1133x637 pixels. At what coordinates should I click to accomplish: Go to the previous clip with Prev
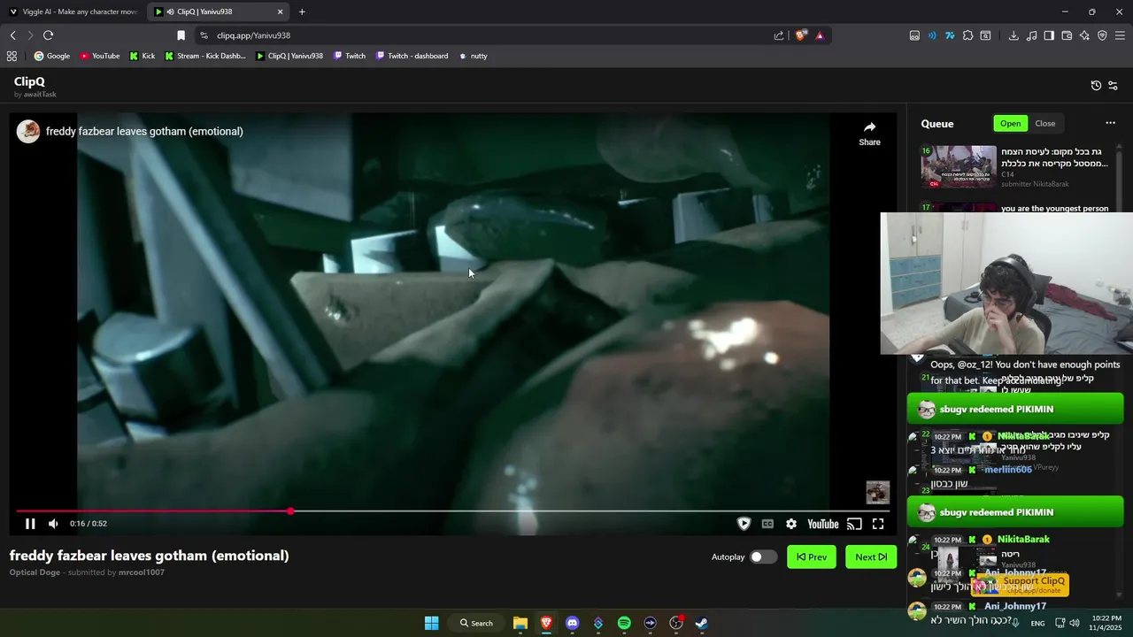(811, 557)
